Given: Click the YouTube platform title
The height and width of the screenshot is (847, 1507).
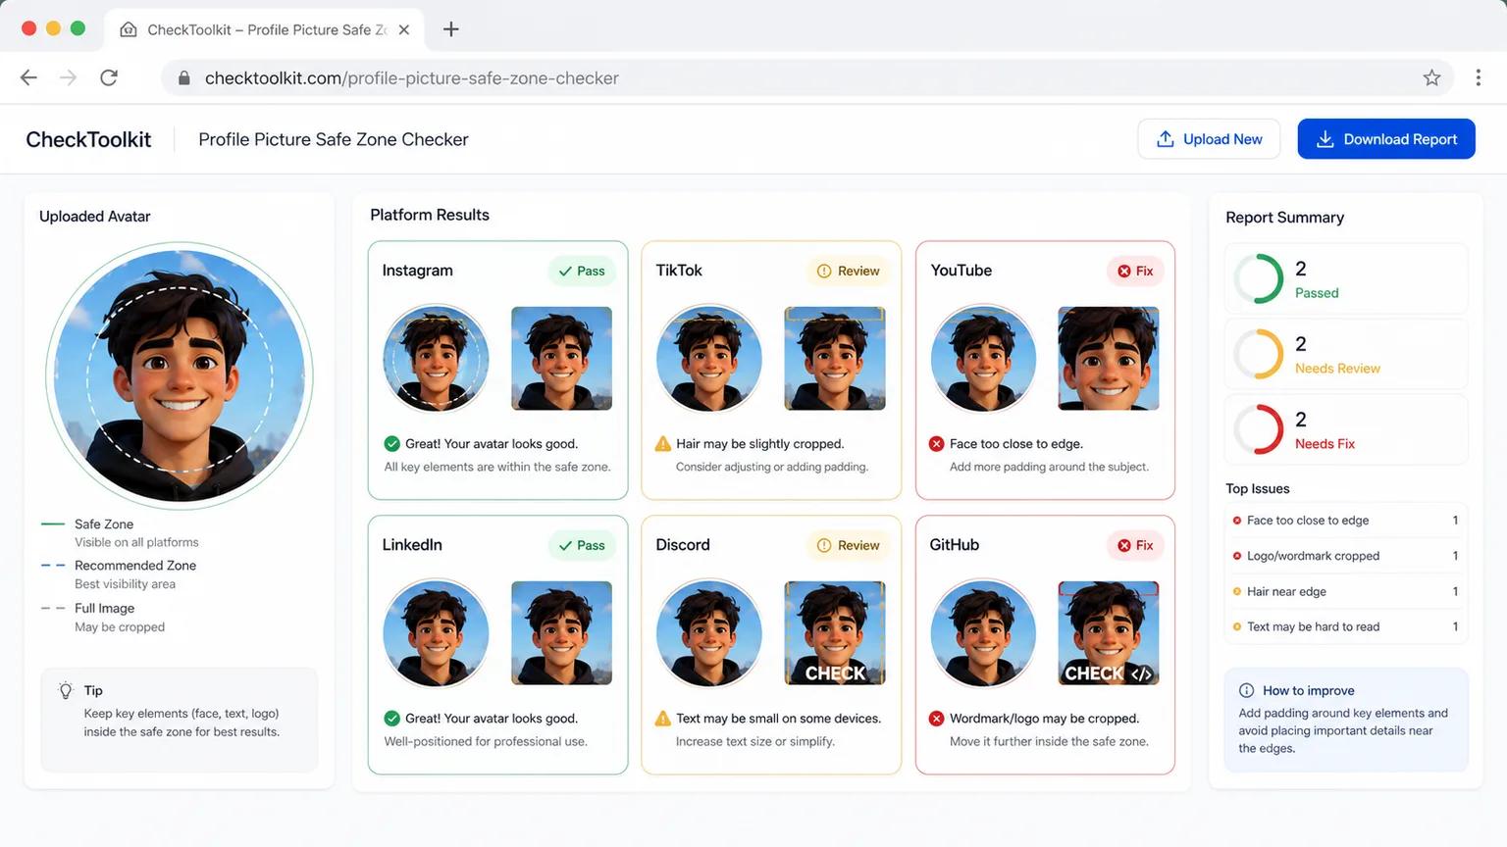Looking at the screenshot, I should tap(961, 271).
